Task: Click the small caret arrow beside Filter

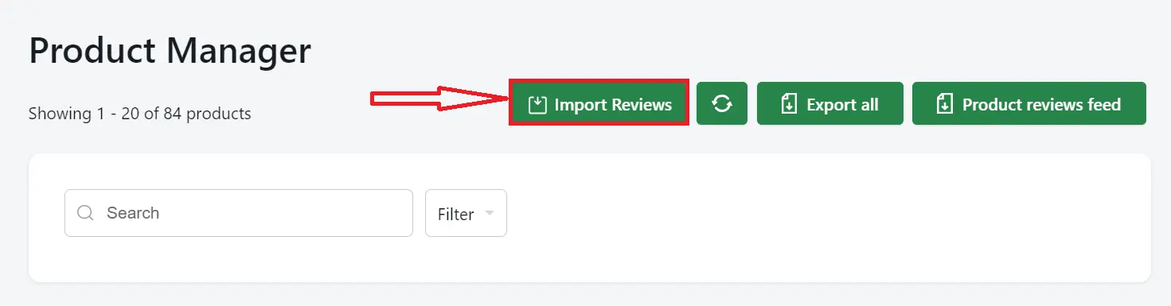Action: tap(489, 213)
